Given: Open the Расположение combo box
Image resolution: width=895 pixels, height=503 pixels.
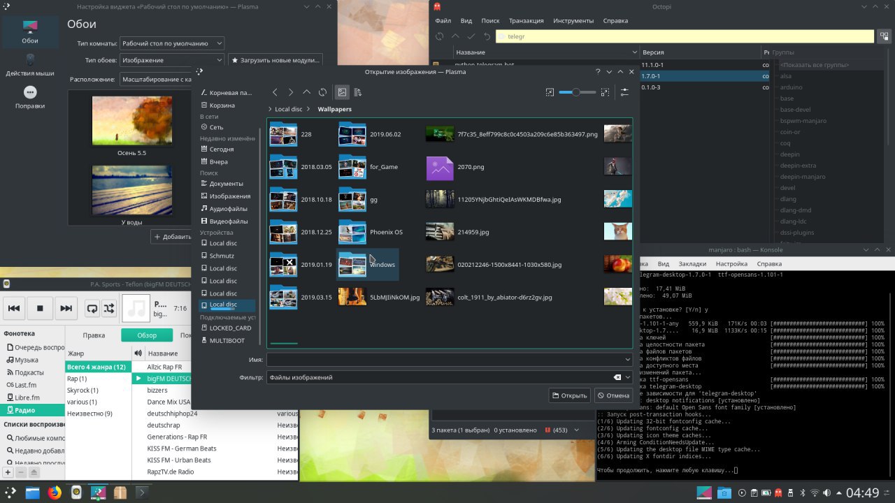Looking at the screenshot, I should (x=156, y=80).
